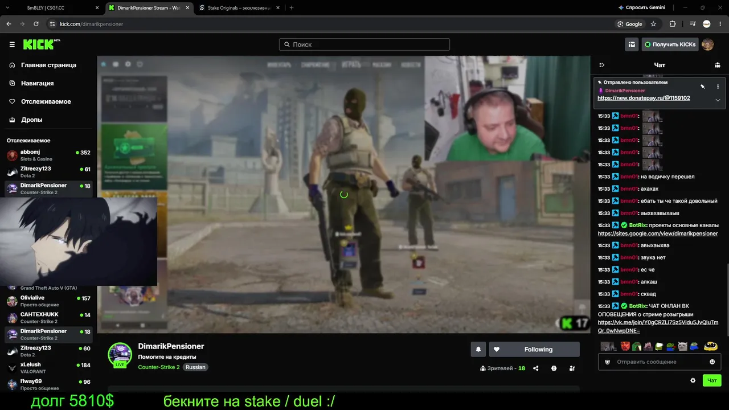Image resolution: width=729 pixels, height=410 pixels.
Task: Open the Kick shop icon
Action: [632, 44]
